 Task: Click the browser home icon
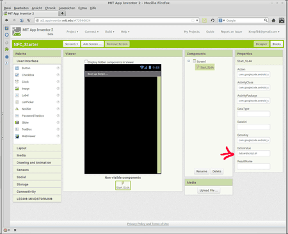(273, 21)
